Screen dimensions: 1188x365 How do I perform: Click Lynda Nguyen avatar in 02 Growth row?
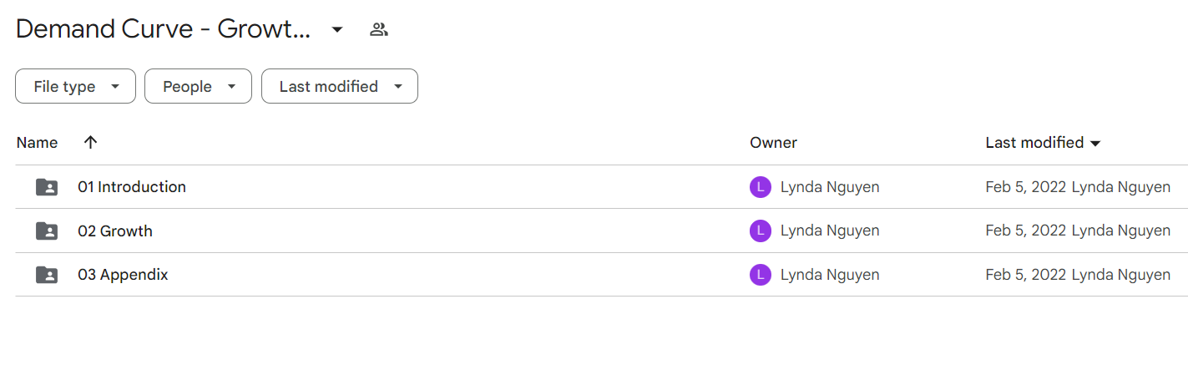760,231
